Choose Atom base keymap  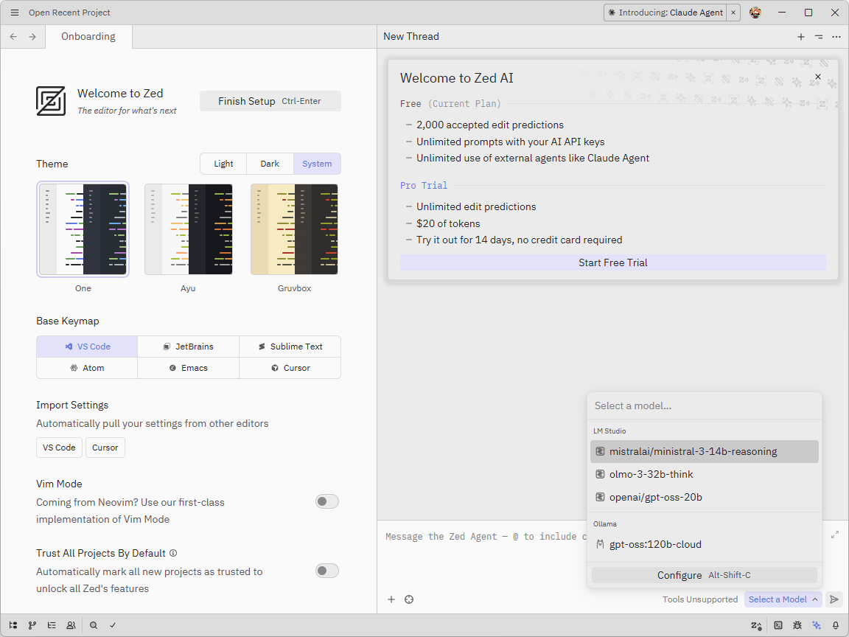click(x=87, y=368)
